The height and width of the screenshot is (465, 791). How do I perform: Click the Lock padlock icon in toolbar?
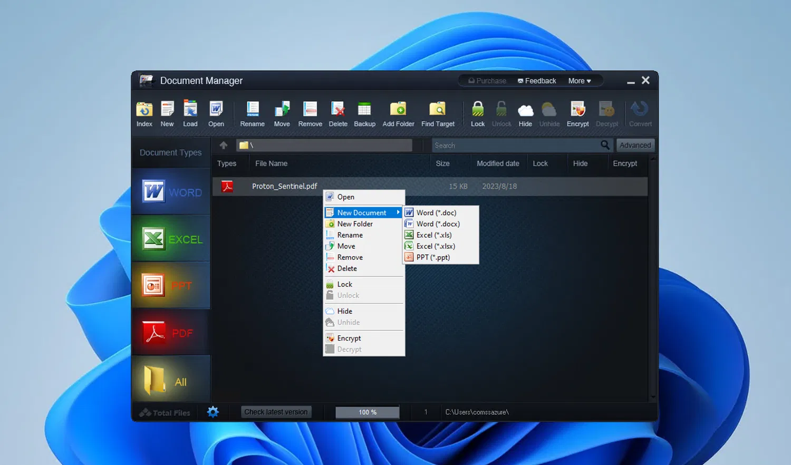478,110
